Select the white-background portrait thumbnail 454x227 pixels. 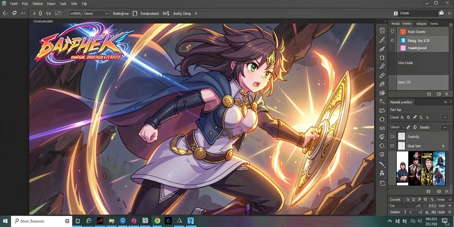[x=402, y=168]
